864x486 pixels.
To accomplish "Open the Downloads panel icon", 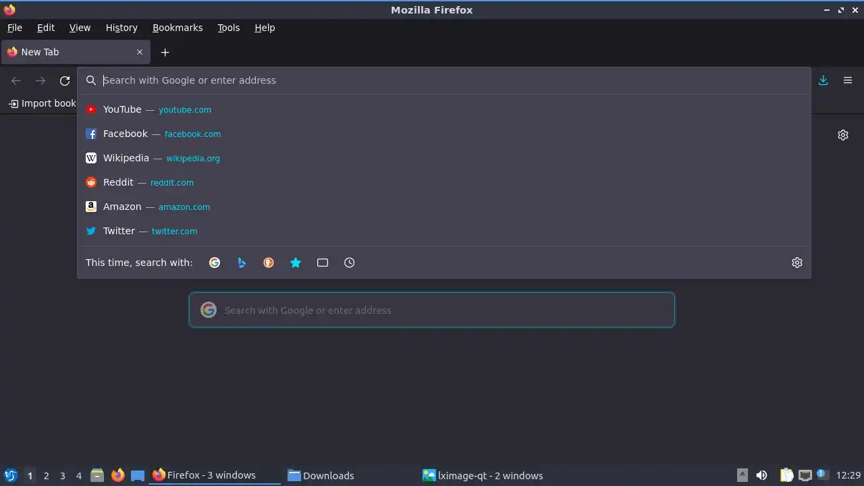I will point(823,80).
